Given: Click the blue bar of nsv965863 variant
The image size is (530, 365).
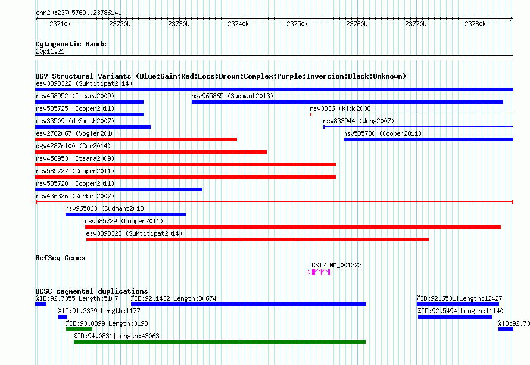Looking at the screenshot, I should pyautogui.click(x=126, y=214).
